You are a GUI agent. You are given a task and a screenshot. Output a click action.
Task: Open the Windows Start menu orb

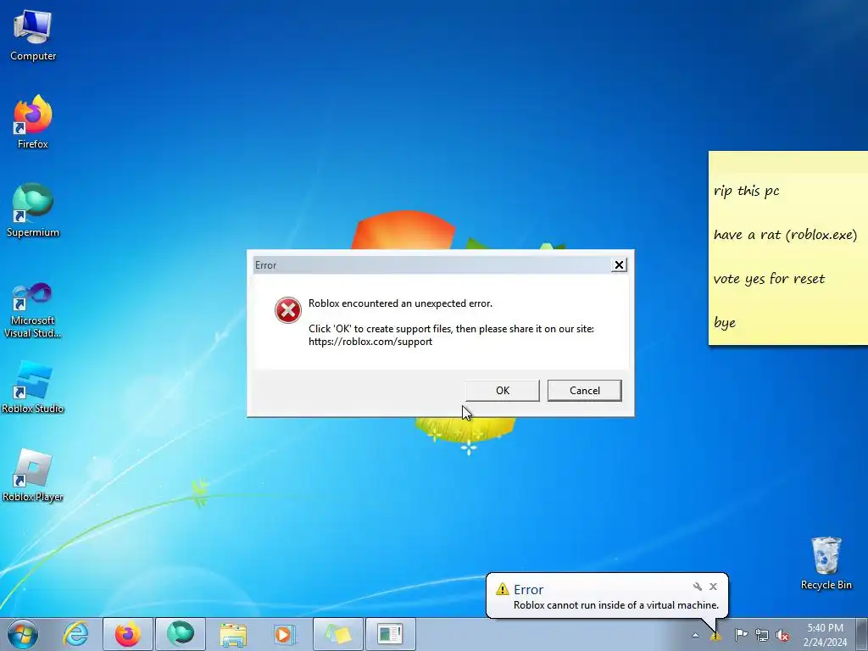coord(23,634)
